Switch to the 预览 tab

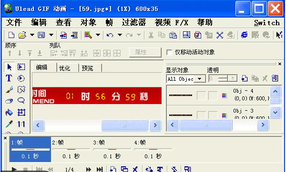coord(87,68)
